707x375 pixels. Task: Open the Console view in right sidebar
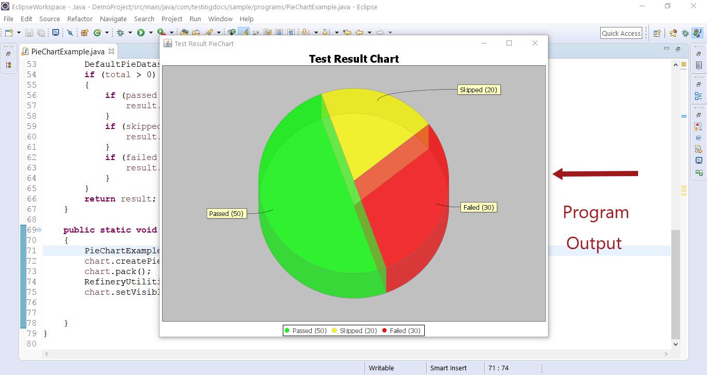coord(699,161)
